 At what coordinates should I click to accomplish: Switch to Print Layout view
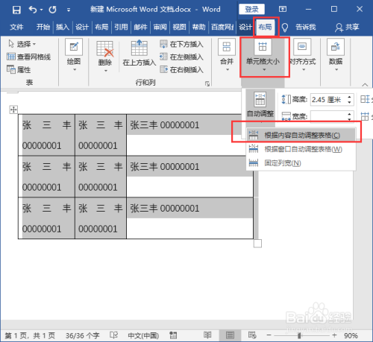[230, 335]
